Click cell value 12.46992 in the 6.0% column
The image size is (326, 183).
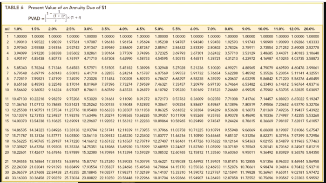(196, 161)
